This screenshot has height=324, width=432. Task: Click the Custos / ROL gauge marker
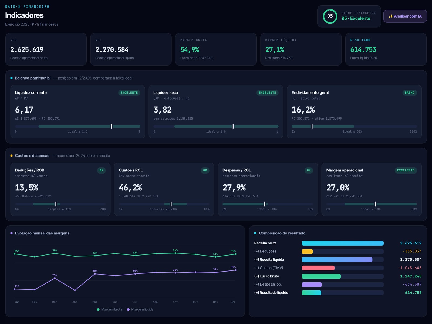point(171,204)
